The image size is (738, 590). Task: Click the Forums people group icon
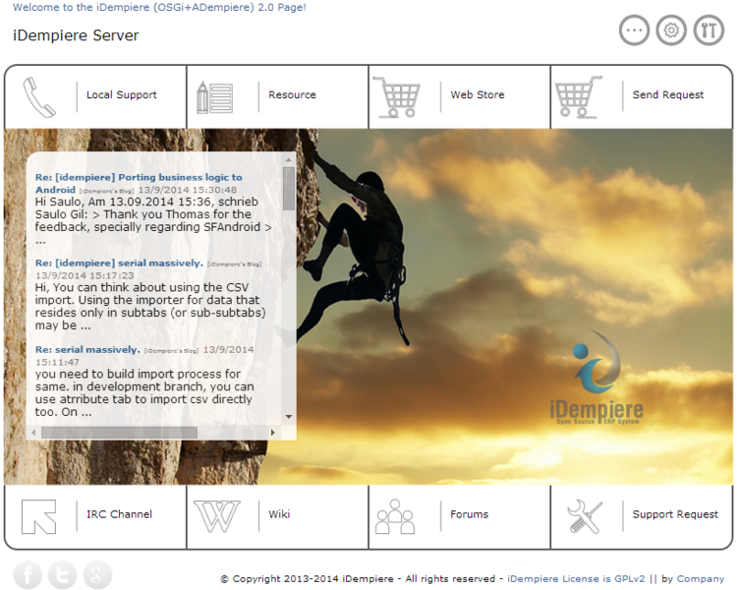395,515
